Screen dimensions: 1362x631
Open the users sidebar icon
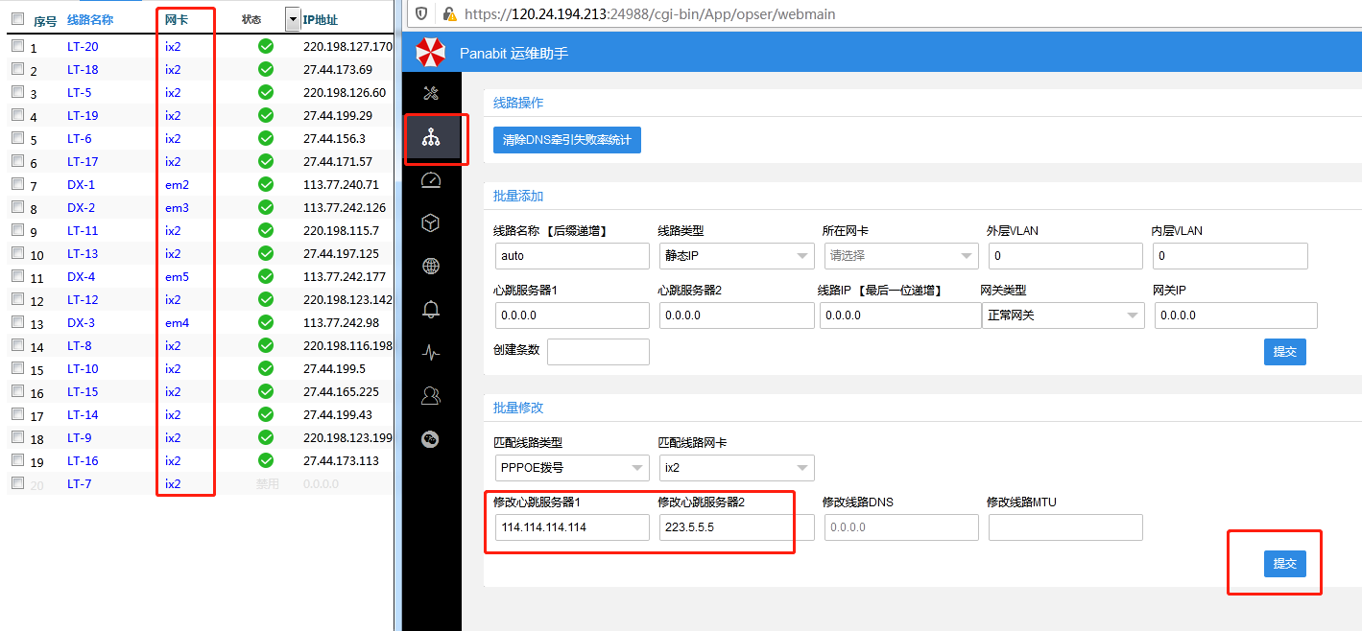pyautogui.click(x=431, y=395)
